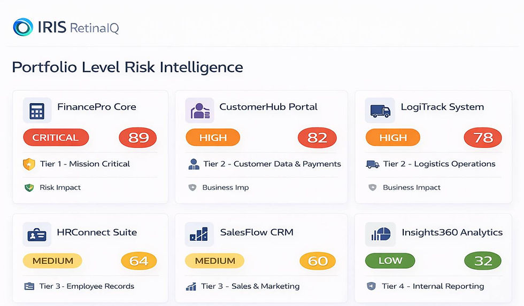Click the green risk score 32 pill

(x=483, y=261)
